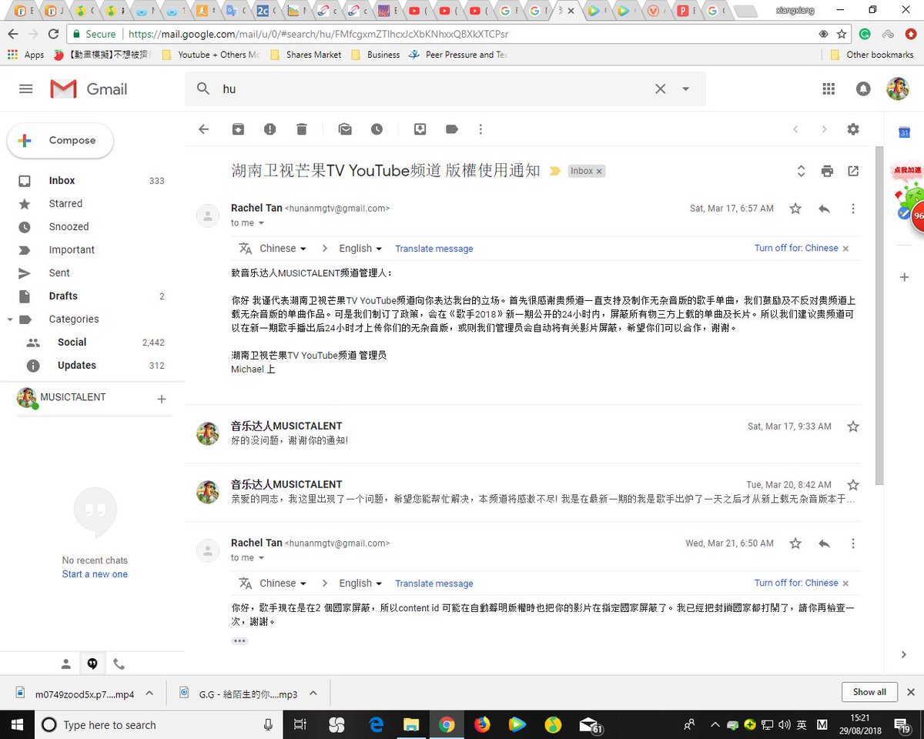Click the Windows Start button

point(16,724)
